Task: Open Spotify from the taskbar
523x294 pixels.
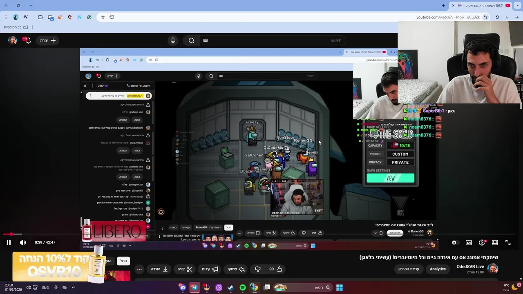Action: pyautogui.click(x=243, y=287)
